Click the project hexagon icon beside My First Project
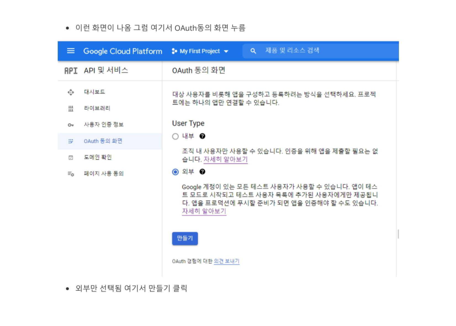Image resolution: width=456 pixels, height=326 pixels. coord(174,51)
